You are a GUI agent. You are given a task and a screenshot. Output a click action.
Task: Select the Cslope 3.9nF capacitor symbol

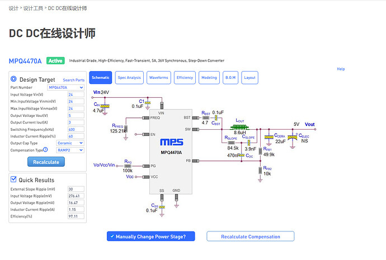click(x=249, y=143)
